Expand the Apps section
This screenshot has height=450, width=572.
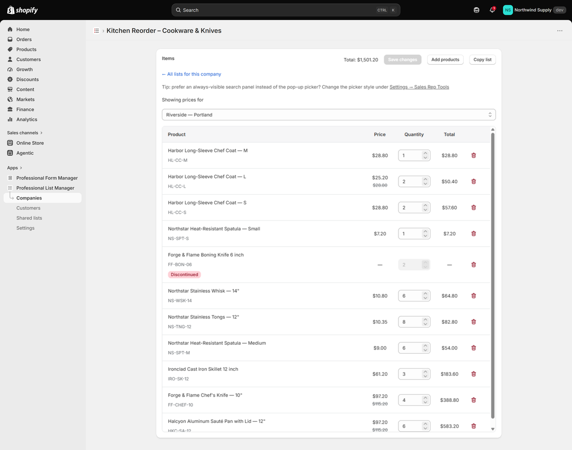pyautogui.click(x=15, y=168)
